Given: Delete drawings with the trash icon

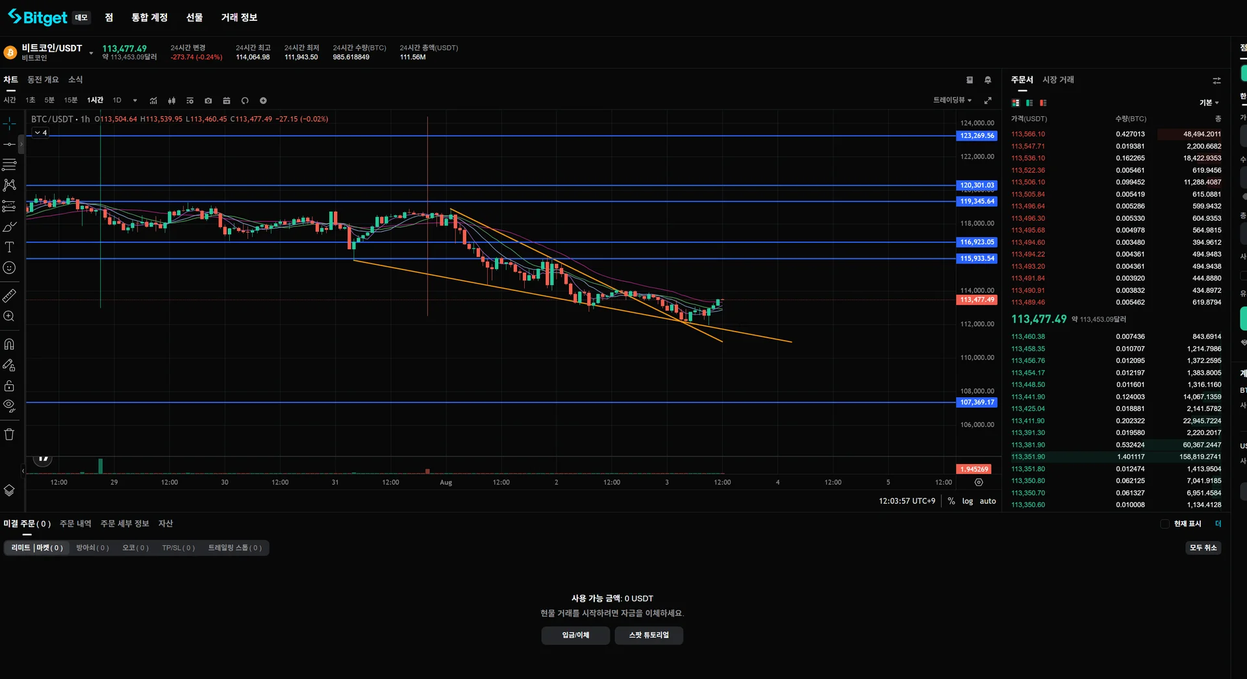Looking at the screenshot, I should (9, 434).
